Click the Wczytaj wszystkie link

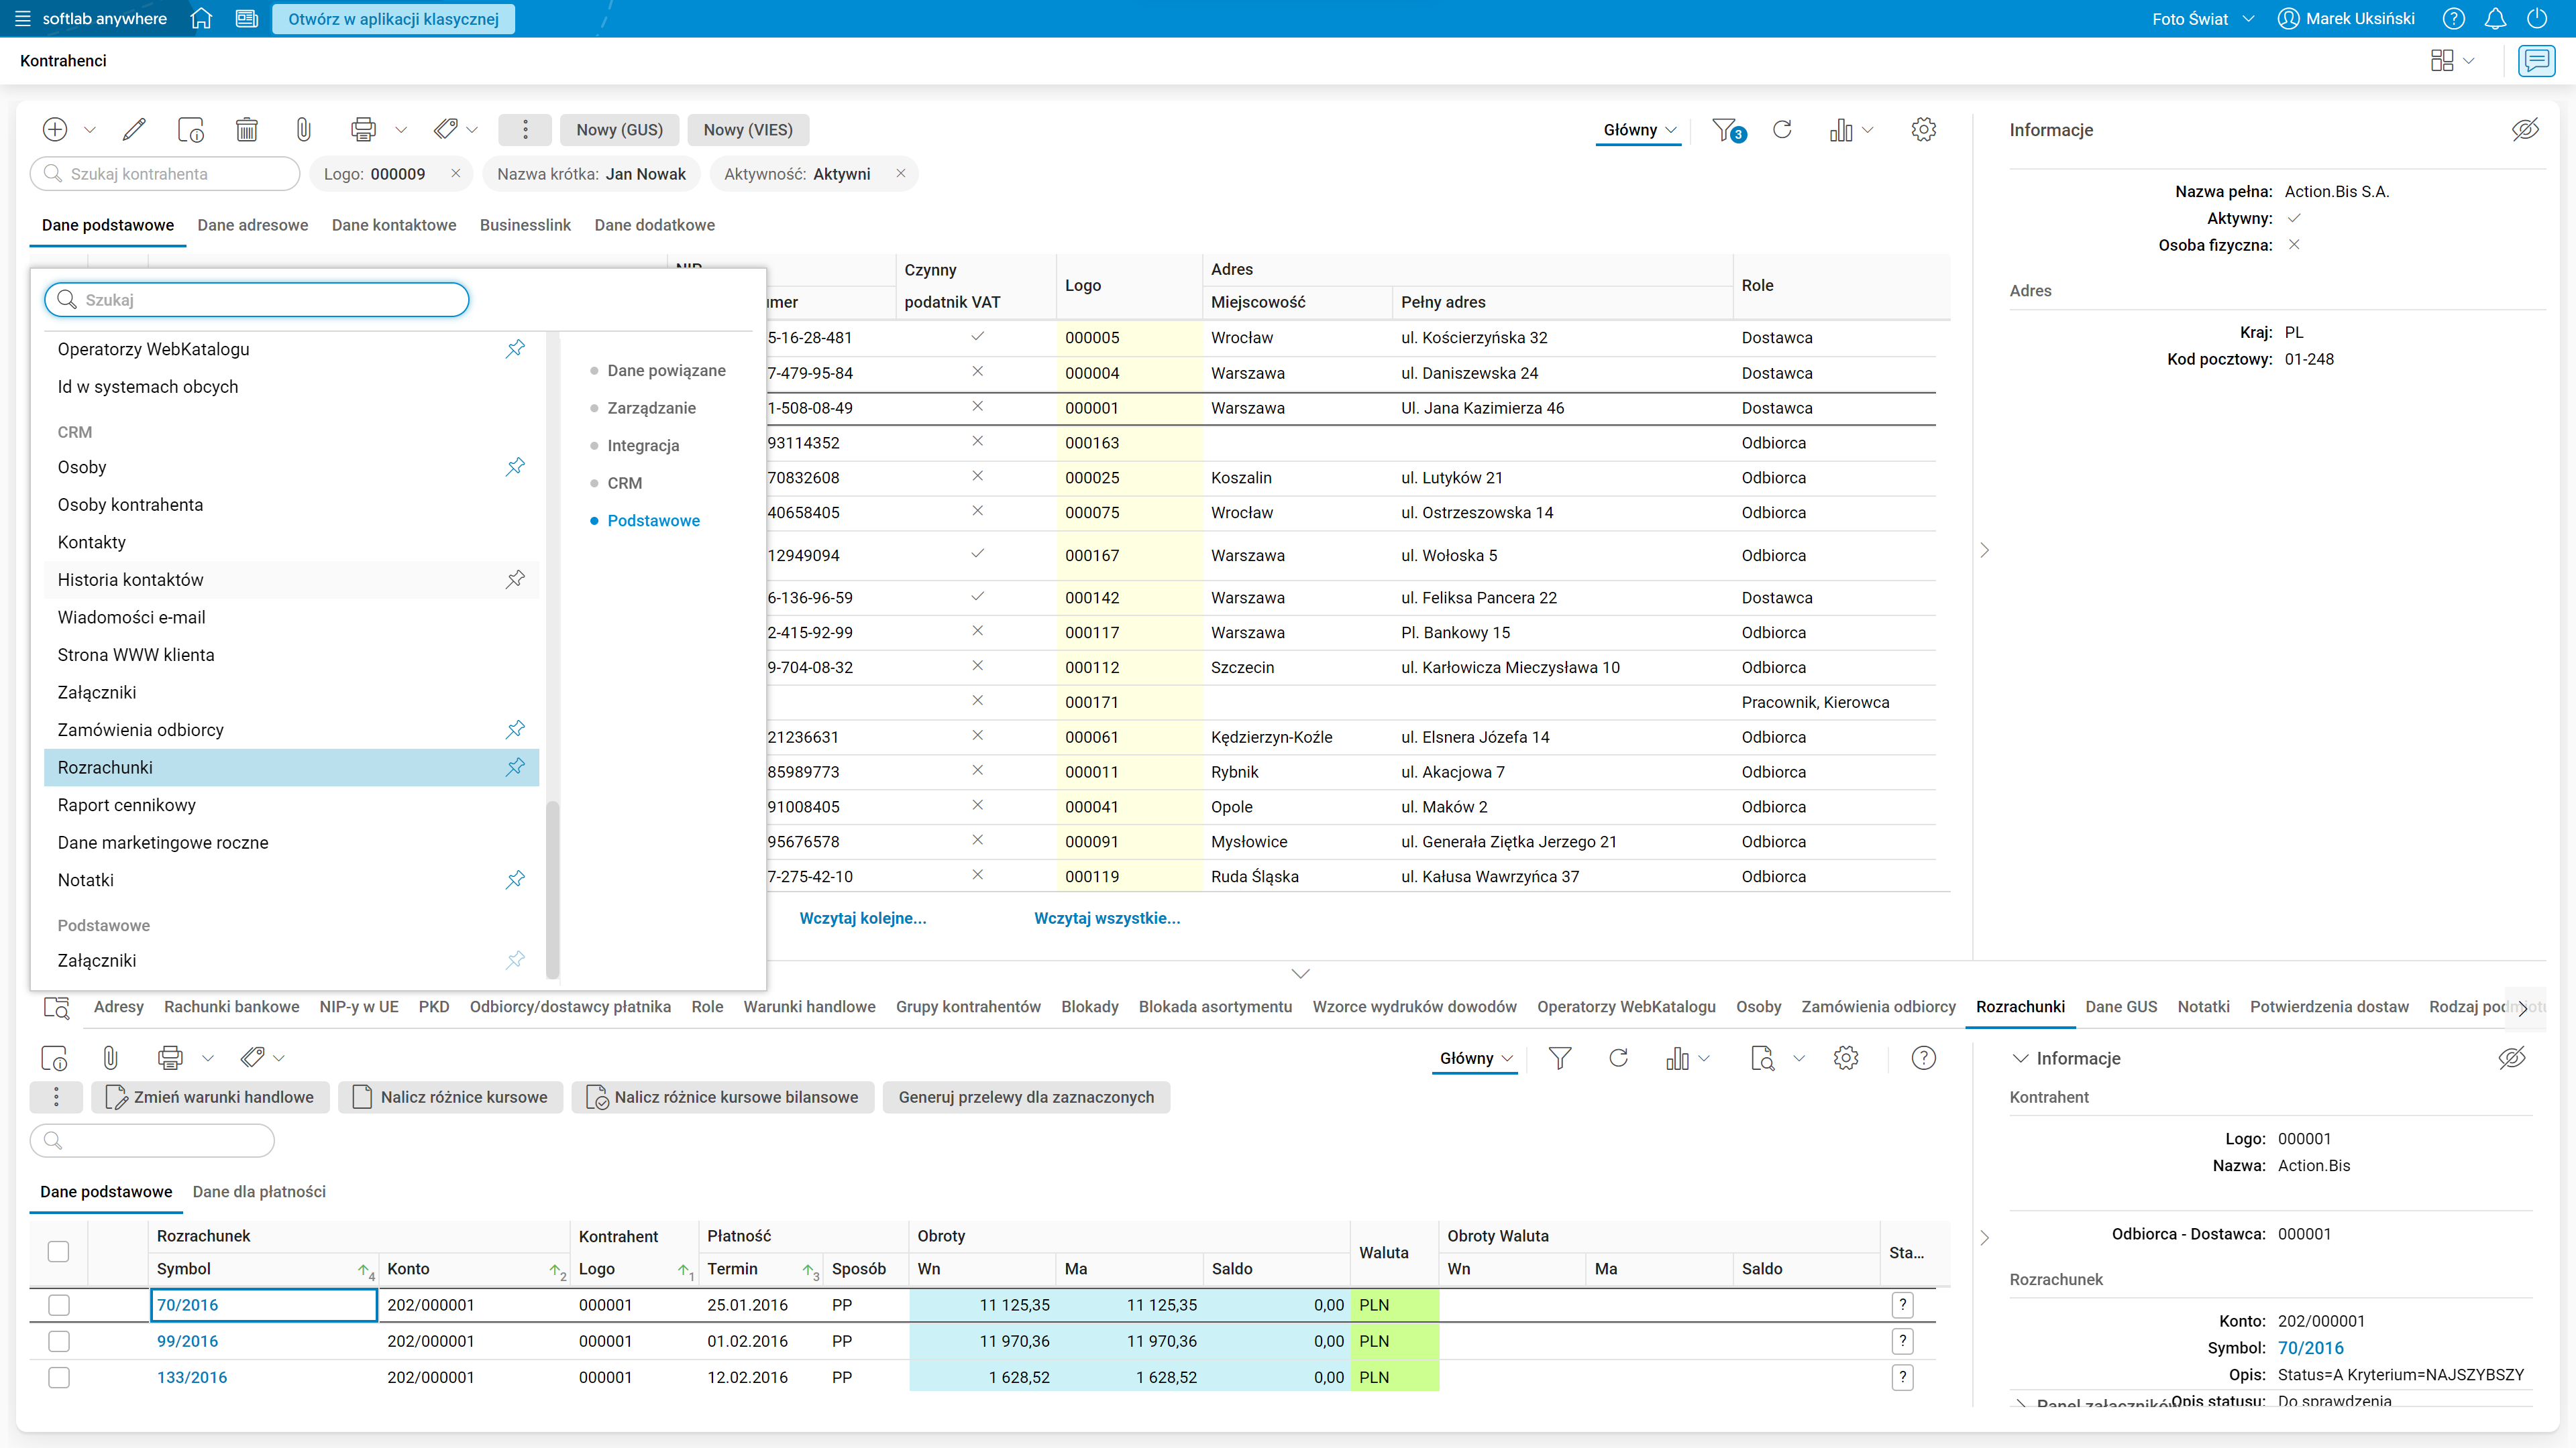tap(1107, 918)
